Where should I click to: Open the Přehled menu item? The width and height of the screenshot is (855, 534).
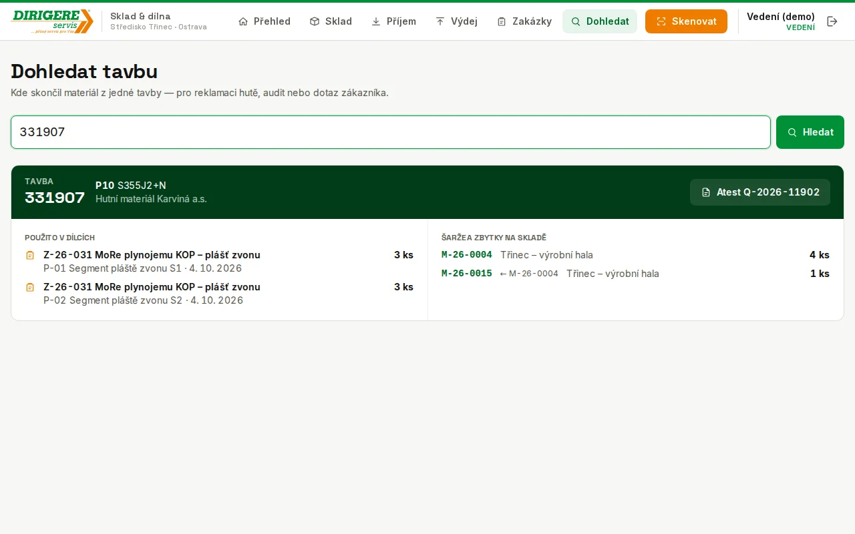[x=265, y=21]
